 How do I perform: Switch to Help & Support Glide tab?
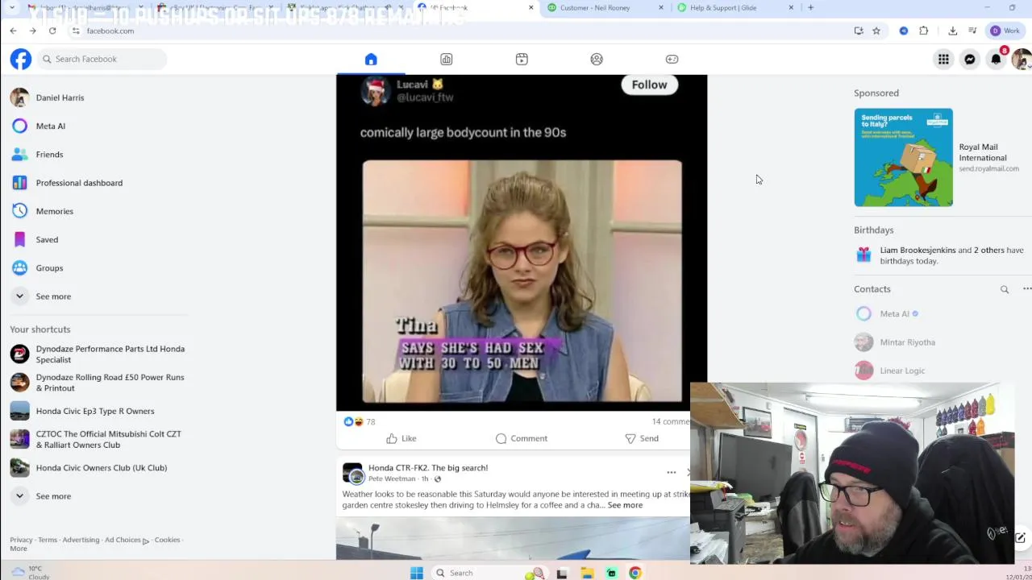point(734,8)
